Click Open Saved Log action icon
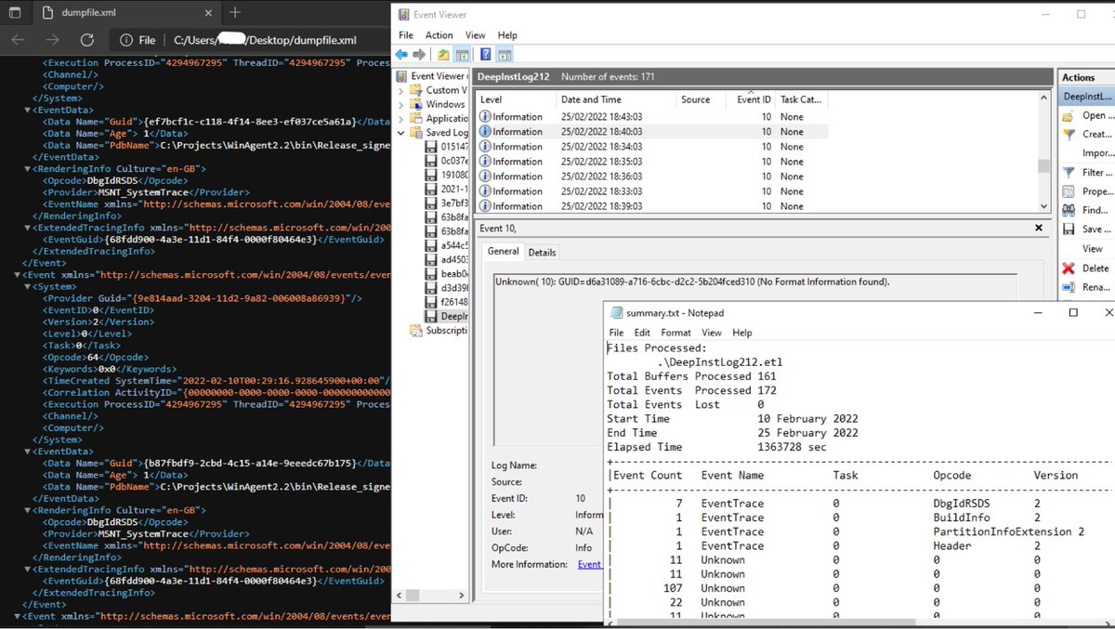Screen dimensions: 1115x629 tap(1069, 116)
